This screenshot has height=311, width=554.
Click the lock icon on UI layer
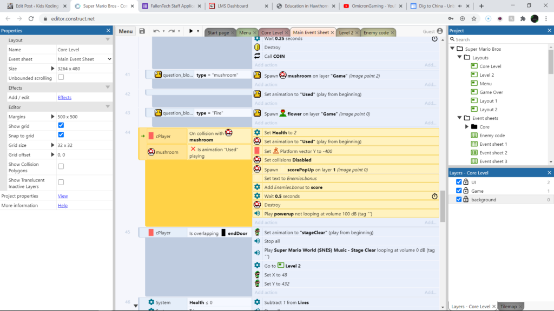pos(466,182)
